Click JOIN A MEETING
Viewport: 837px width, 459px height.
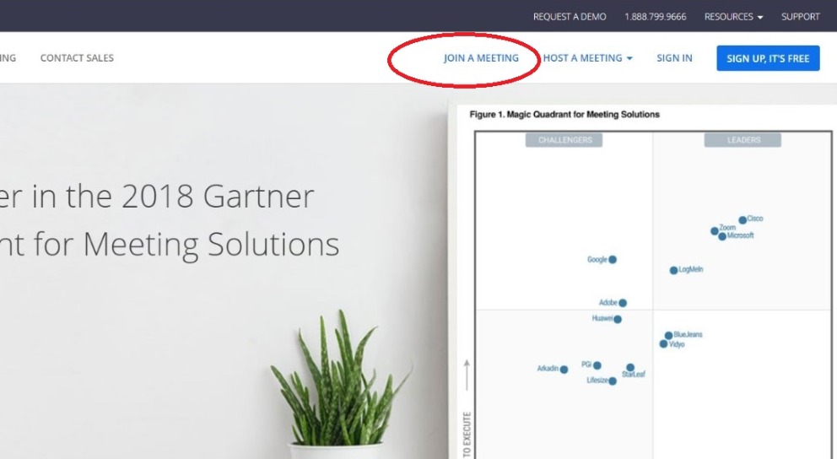point(481,57)
